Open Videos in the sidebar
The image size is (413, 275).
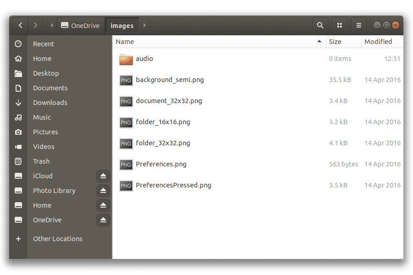[44, 147]
